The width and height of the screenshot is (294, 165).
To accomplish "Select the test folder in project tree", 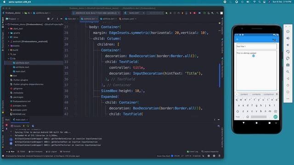I will [x=13, y=76].
